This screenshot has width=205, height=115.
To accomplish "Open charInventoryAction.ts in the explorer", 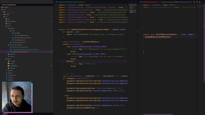I will point(19,42).
